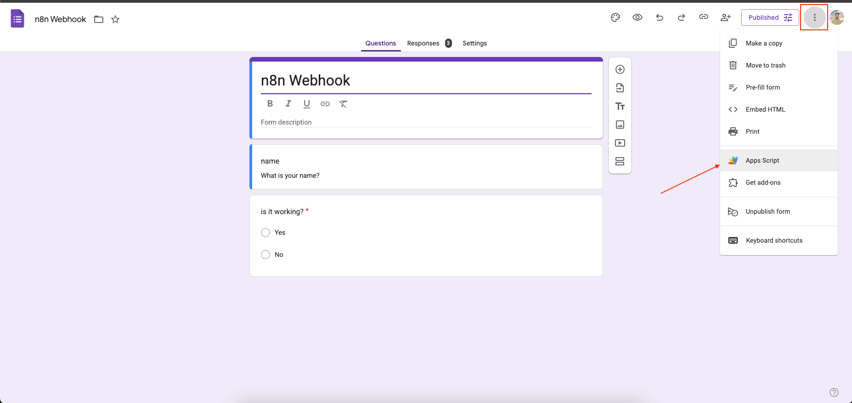Image resolution: width=852 pixels, height=403 pixels.
Task: Add title and description icon
Action: click(620, 106)
